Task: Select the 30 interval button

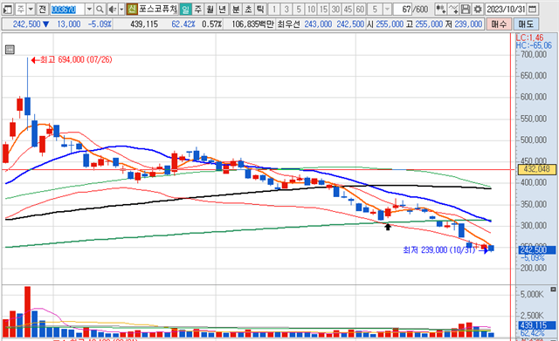Action: (335, 9)
